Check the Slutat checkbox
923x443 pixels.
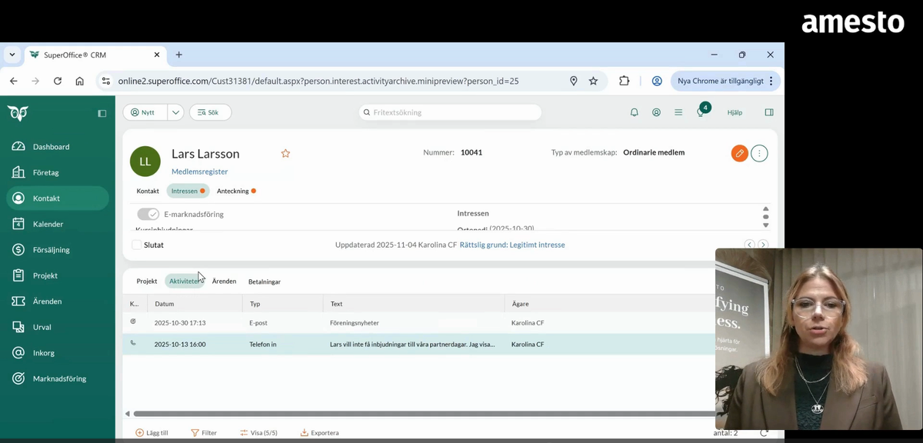[x=135, y=245]
